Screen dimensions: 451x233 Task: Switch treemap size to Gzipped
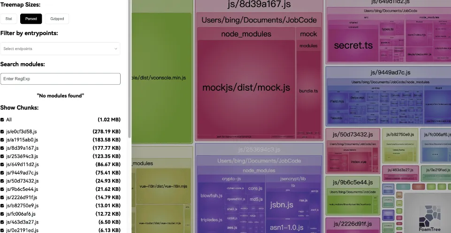pos(57,19)
